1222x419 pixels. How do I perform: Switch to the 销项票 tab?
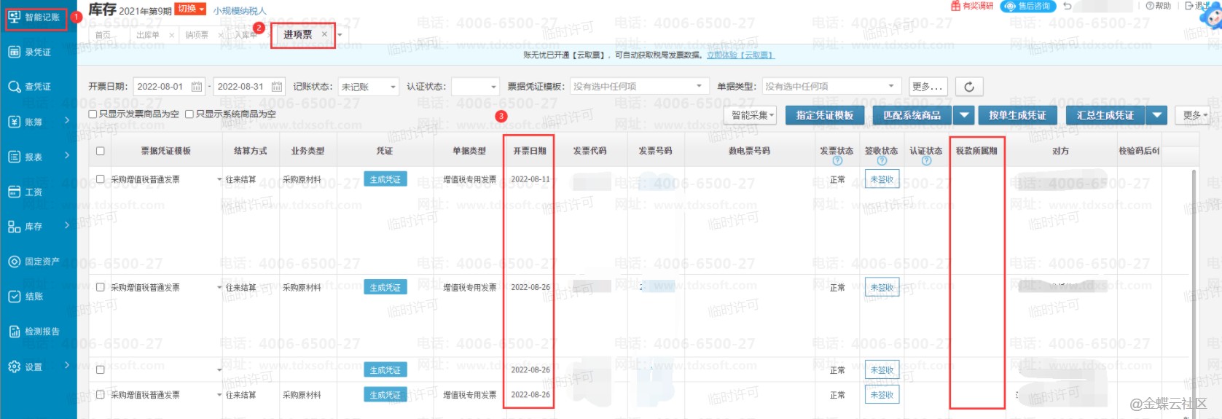coord(197,35)
